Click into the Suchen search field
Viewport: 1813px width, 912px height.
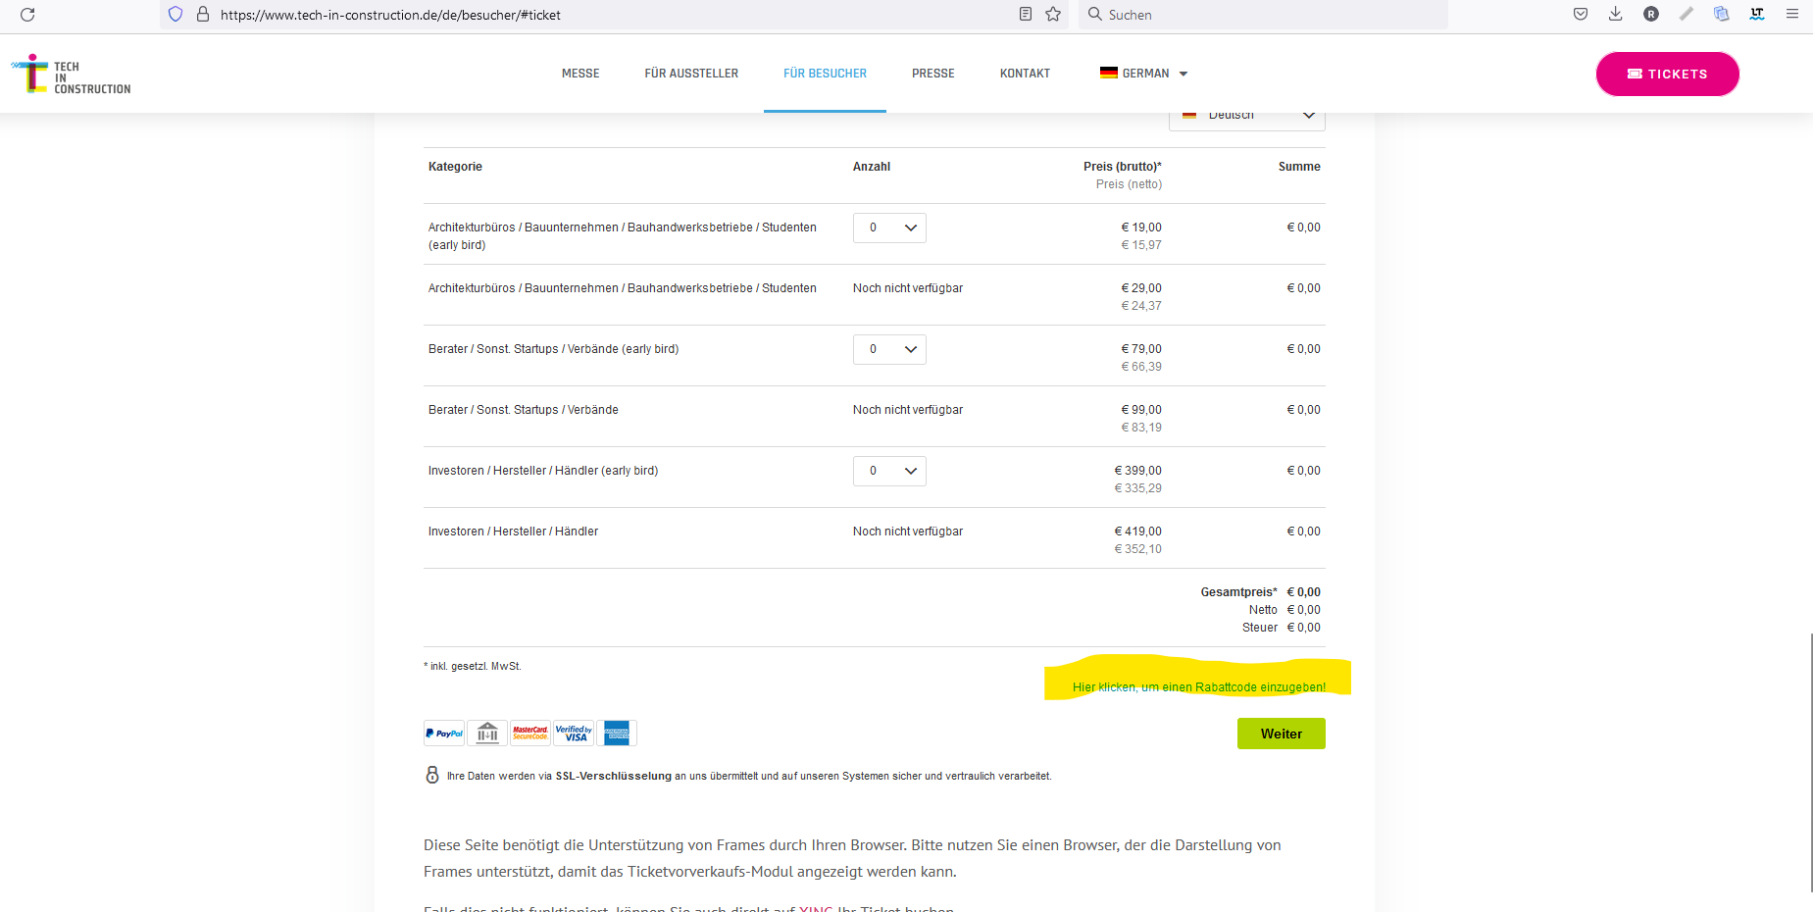point(1265,15)
